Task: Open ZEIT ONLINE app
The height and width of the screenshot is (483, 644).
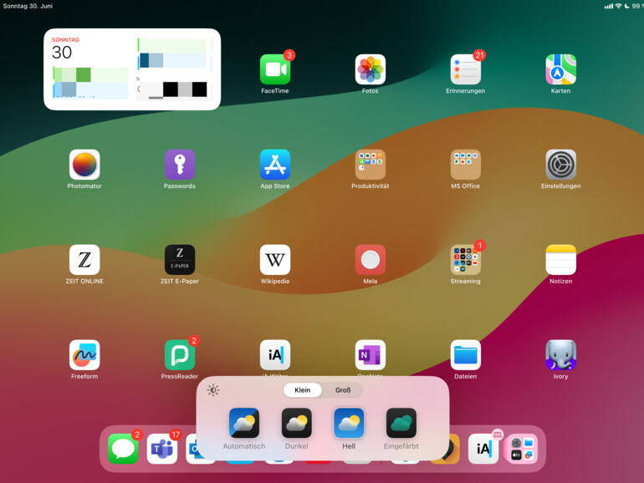Action: click(84, 260)
